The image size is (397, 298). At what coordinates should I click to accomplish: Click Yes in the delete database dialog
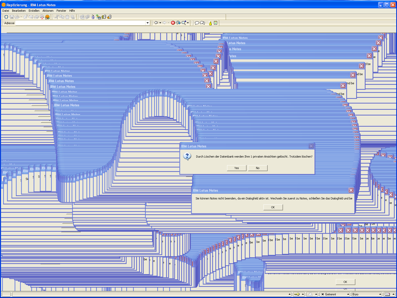[236, 168]
